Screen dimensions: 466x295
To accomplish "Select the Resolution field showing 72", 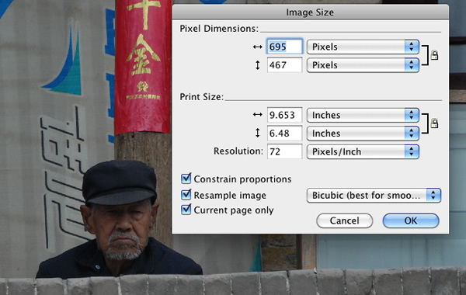I will 285,151.
